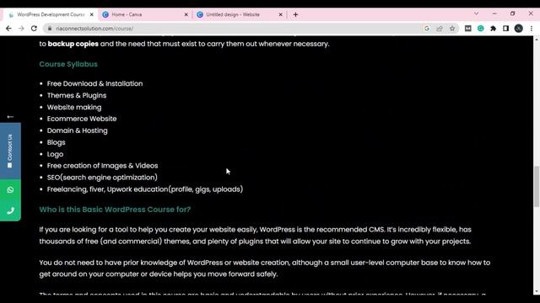Viewport: 540px width, 303px height.
Task: Click the scrollbar down arrow
Action: (x=537, y=292)
